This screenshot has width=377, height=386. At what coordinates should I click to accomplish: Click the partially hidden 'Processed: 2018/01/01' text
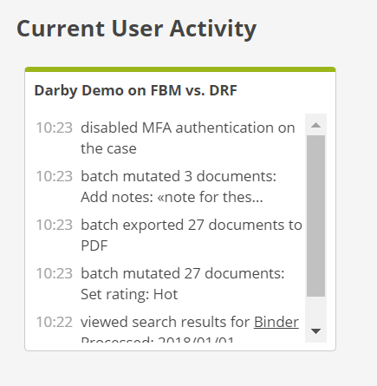click(x=158, y=339)
